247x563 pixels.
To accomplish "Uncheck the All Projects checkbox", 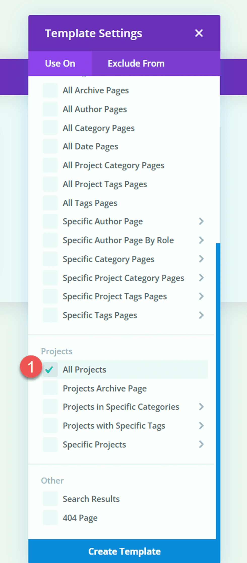I will [x=50, y=370].
